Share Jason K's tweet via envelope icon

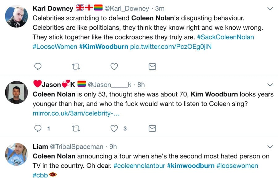coord(152,128)
